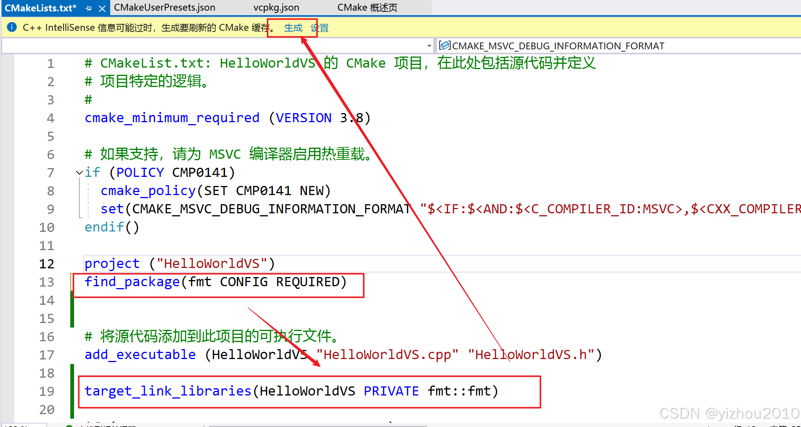Close the CMakeLists.txt tab
The height and width of the screenshot is (427, 801).
[102, 8]
